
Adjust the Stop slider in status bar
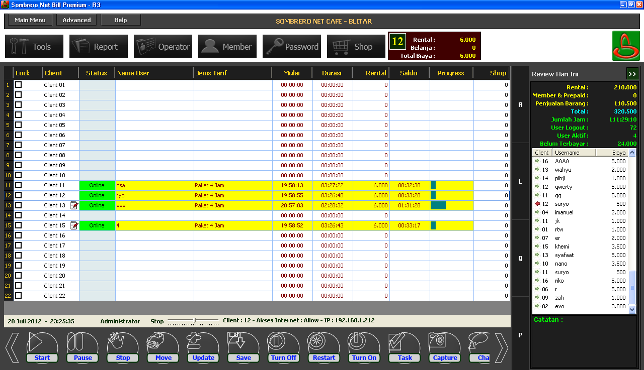click(194, 321)
